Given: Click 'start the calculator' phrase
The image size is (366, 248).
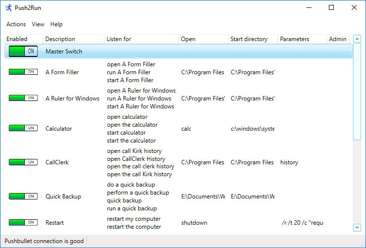Looking at the screenshot, I should point(131,141).
